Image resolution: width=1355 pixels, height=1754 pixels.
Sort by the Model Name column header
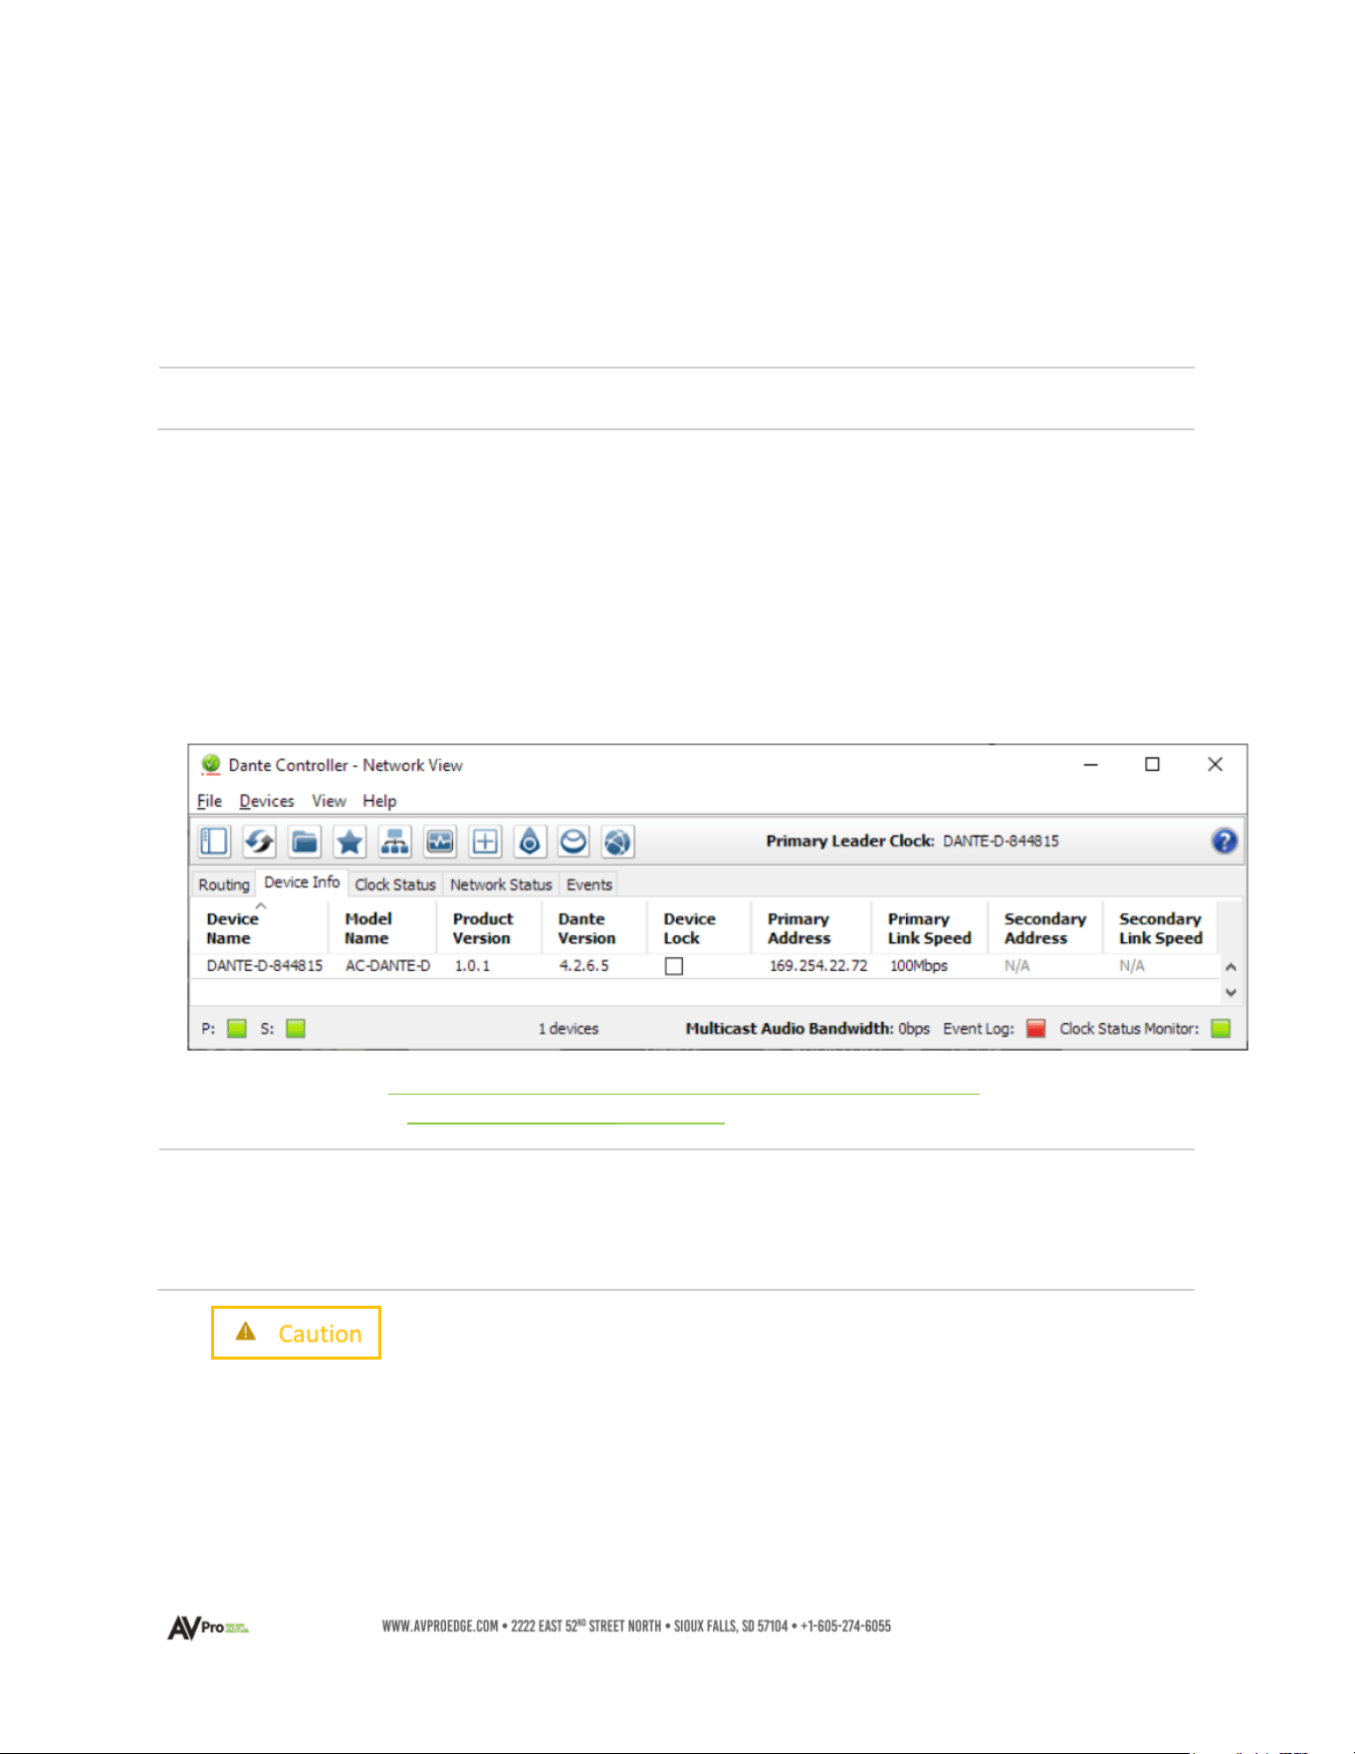coord(382,928)
